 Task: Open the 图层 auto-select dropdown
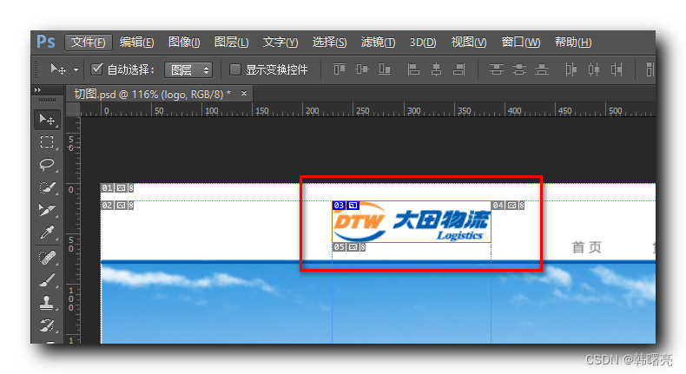pyautogui.click(x=188, y=70)
